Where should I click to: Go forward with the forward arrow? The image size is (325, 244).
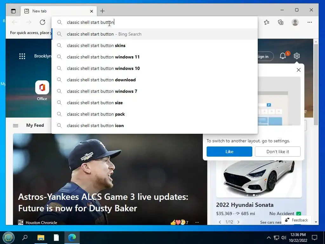point(29,22)
